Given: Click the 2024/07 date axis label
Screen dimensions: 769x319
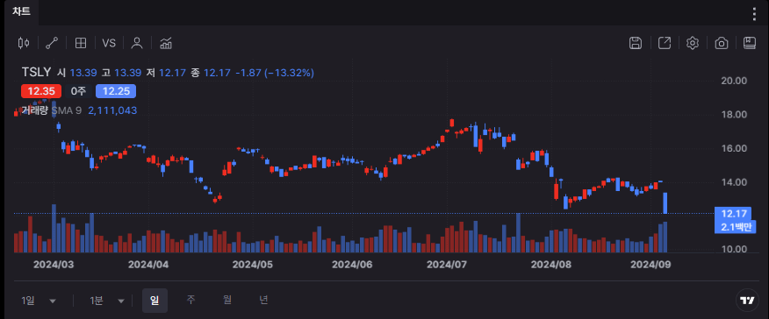Looking at the screenshot, I should [x=447, y=265].
